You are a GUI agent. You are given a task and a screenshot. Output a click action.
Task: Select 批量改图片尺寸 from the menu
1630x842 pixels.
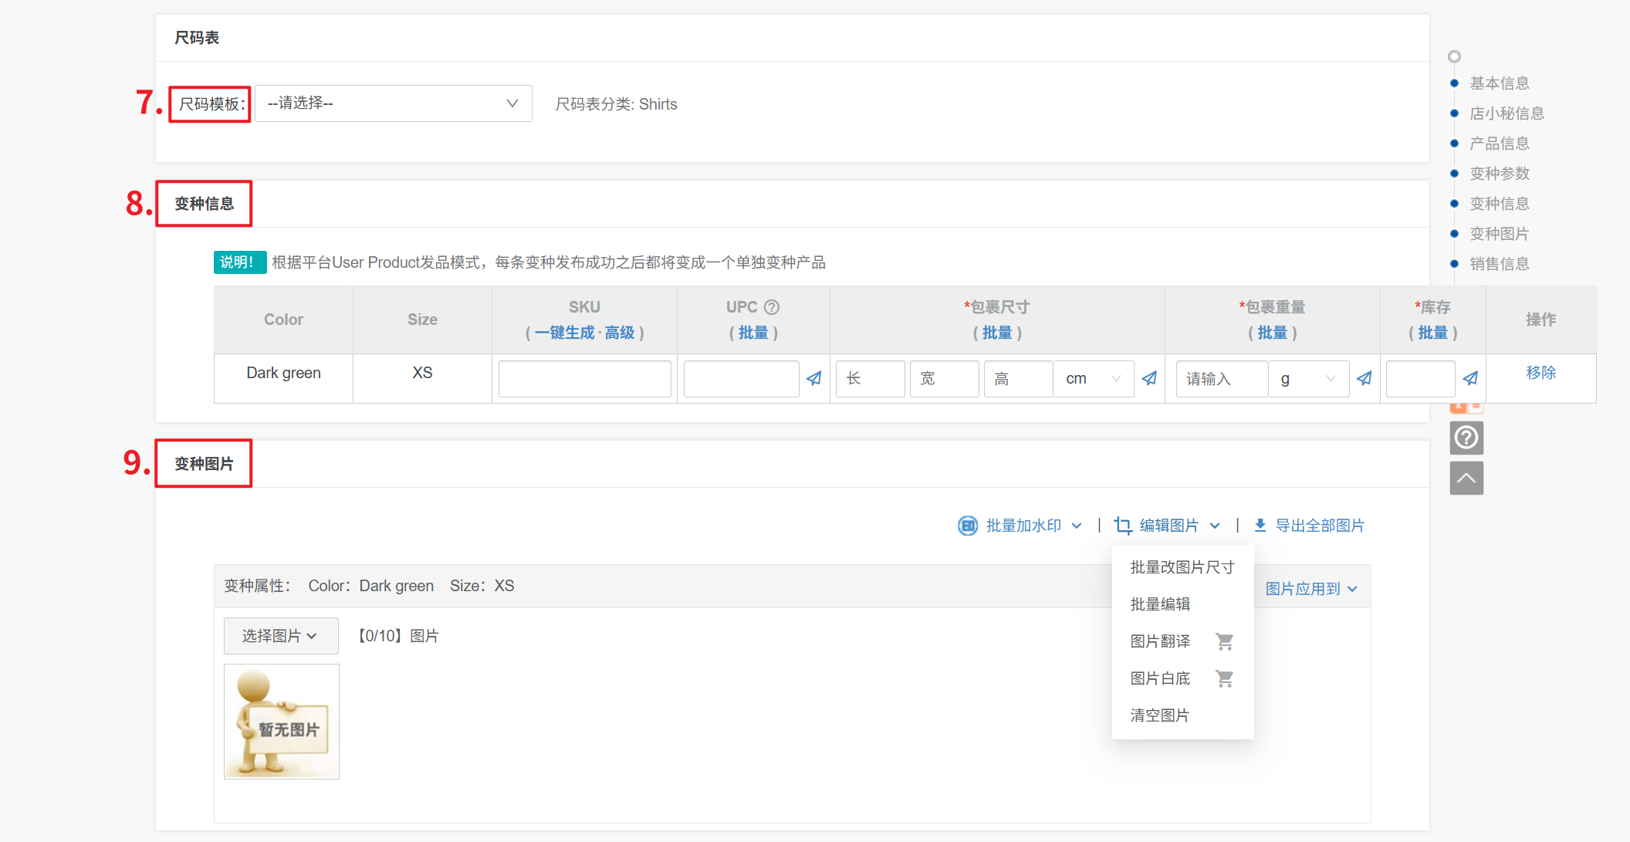(1182, 567)
